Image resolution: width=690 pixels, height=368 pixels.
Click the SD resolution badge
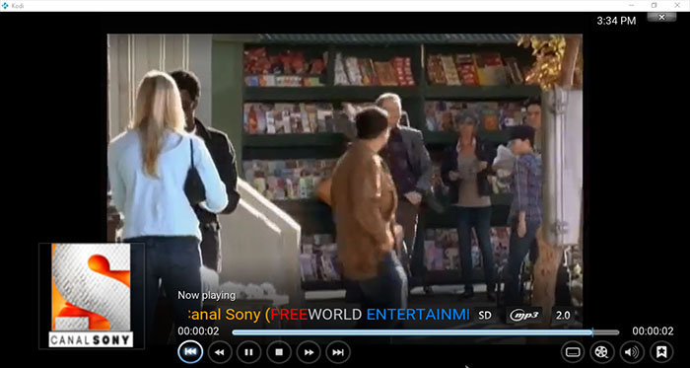pos(485,315)
